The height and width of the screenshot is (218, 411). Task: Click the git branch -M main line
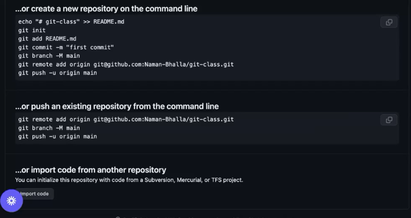49,56
